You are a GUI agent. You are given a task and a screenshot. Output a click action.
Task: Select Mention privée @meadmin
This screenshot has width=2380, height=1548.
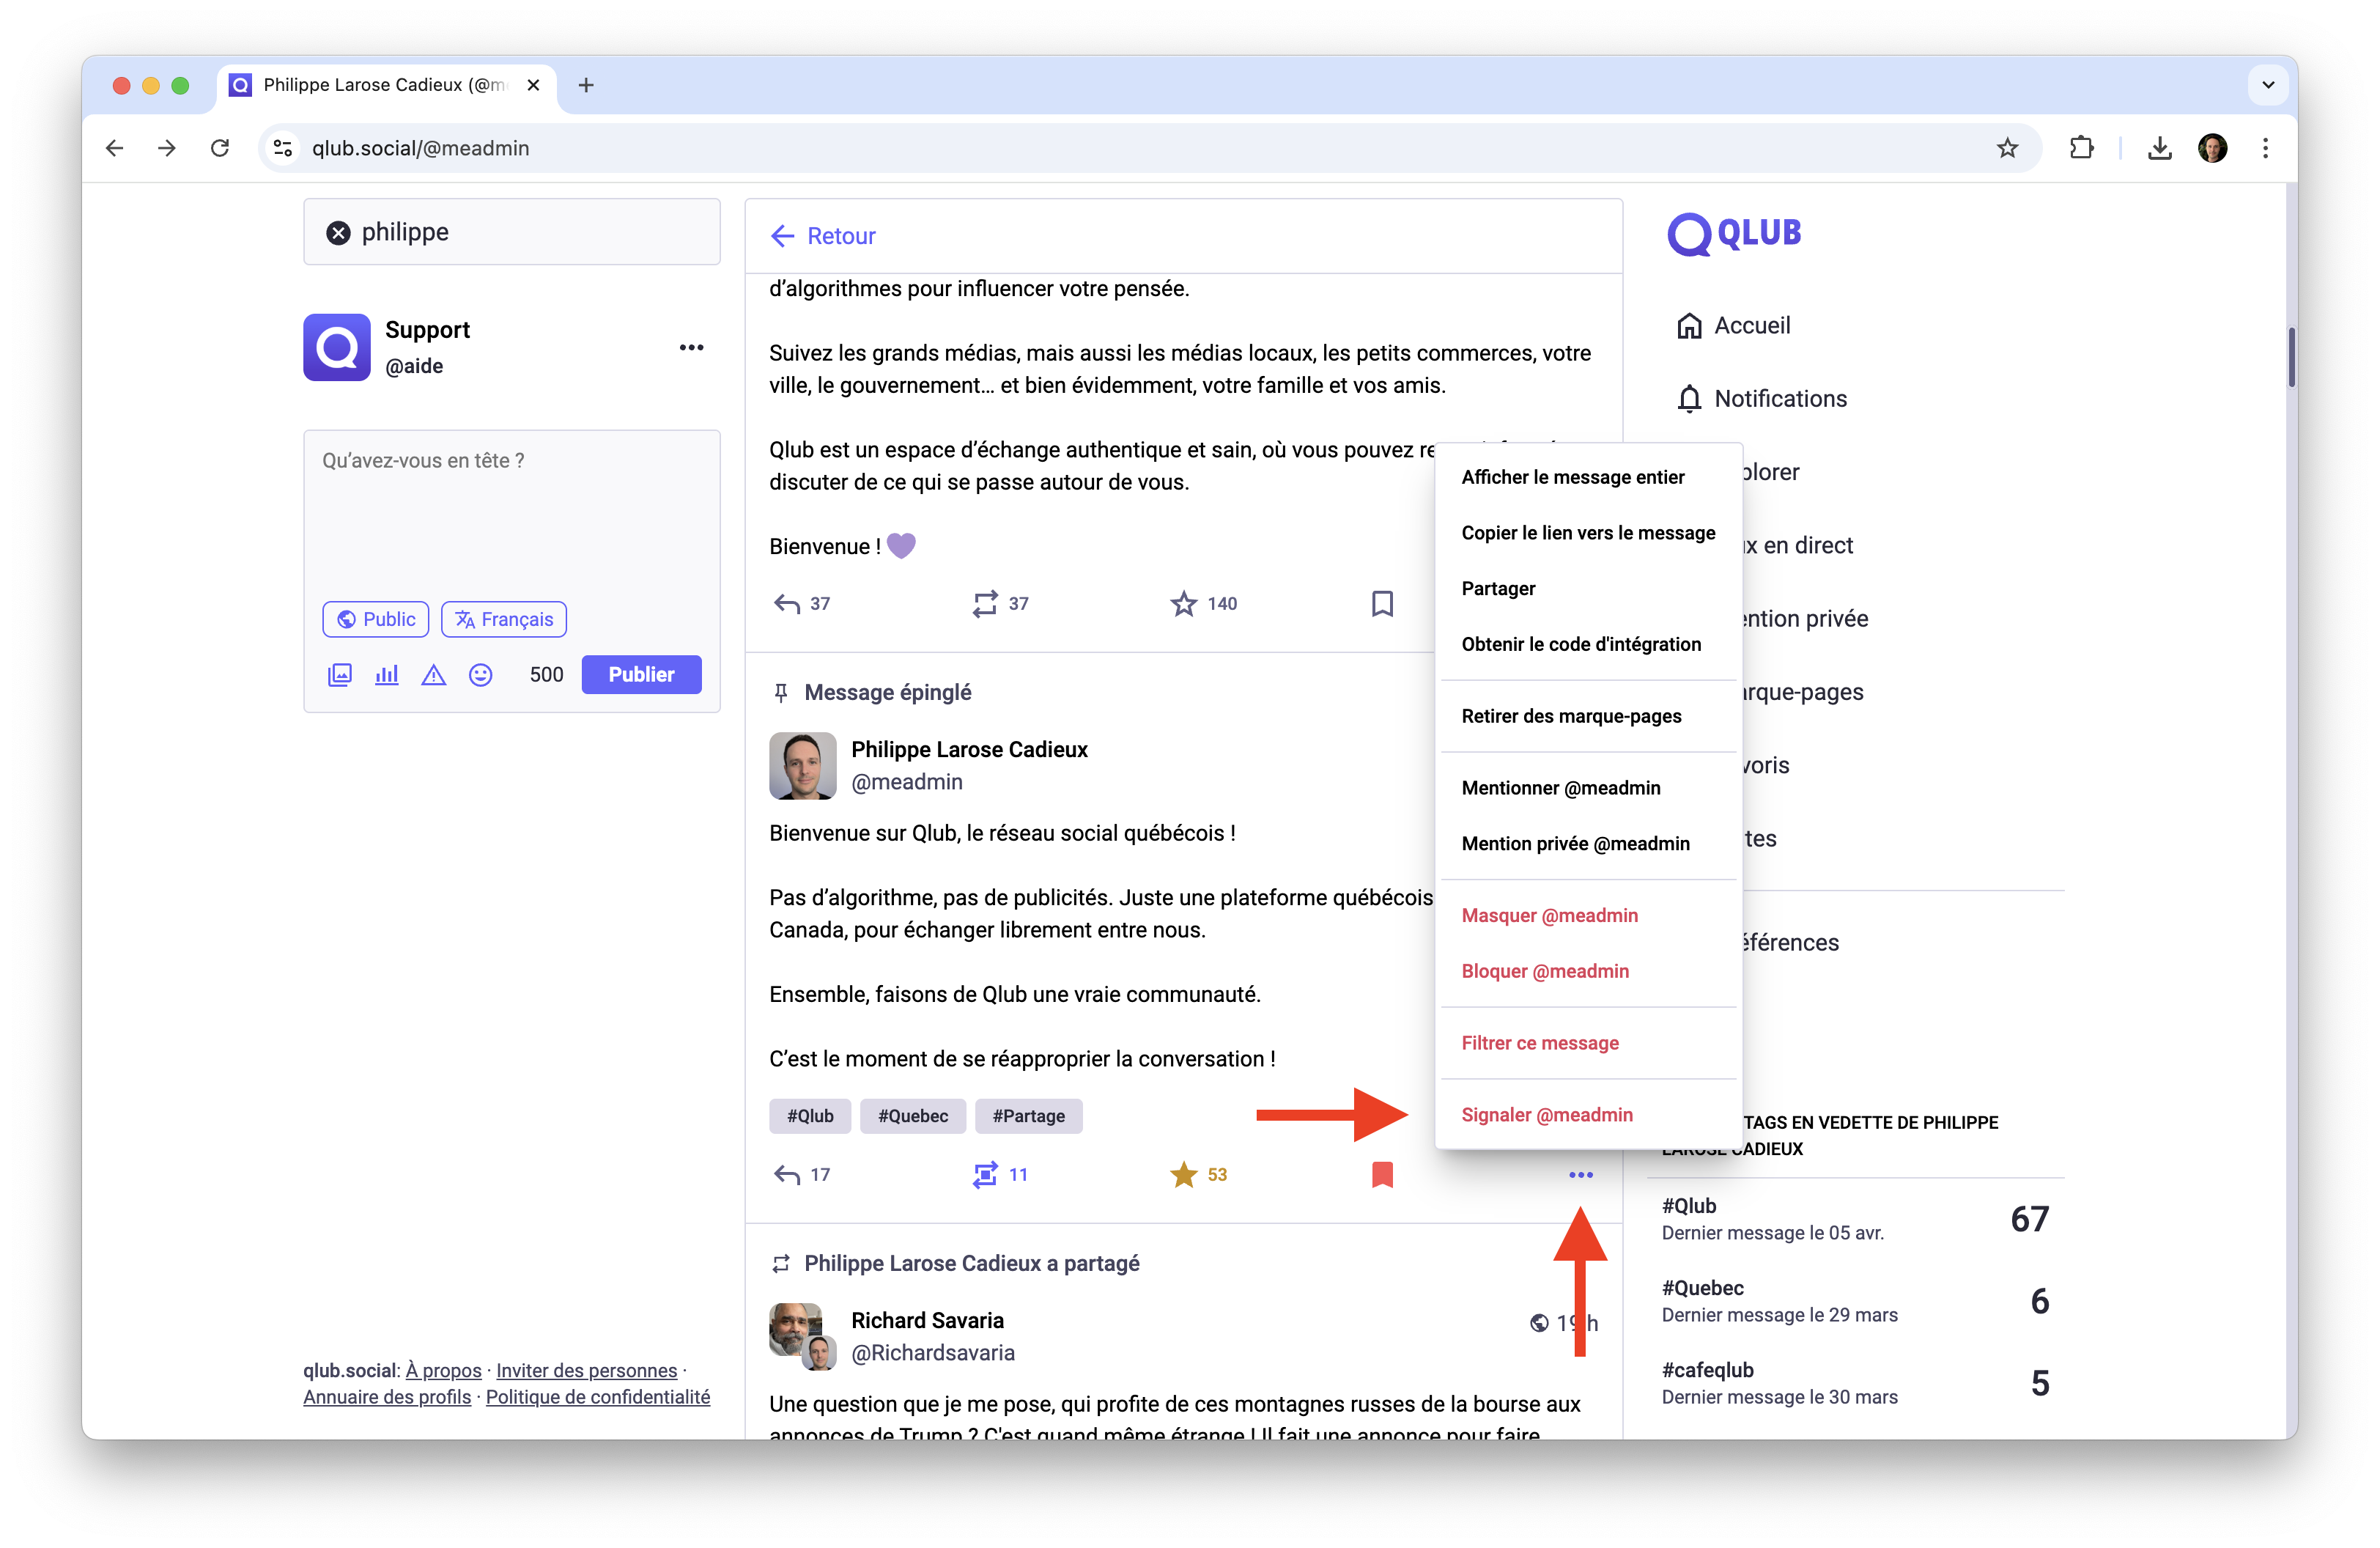click(x=1589, y=843)
